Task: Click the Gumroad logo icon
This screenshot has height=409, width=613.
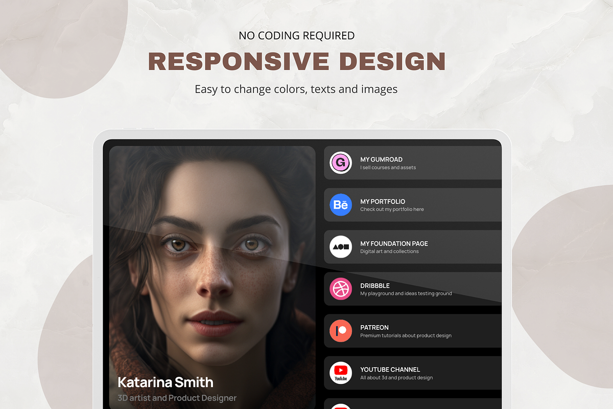Action: point(341,163)
